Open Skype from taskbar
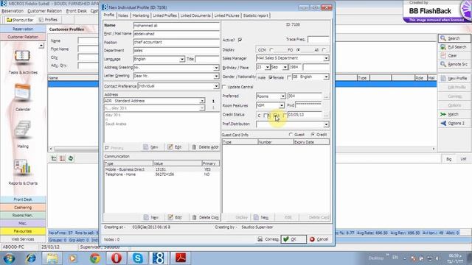Screen dimensions: 472x265 click(x=138, y=258)
